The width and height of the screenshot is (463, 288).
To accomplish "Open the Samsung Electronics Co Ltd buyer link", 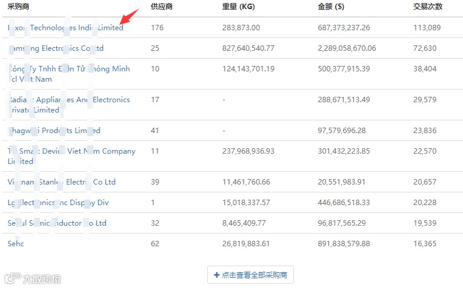I will 56,48.
